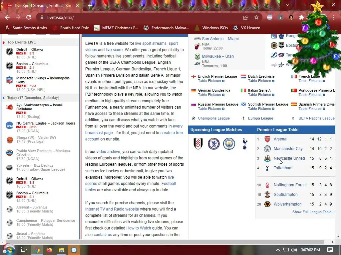
Task: Open the South Hard Pole bookmark
Action: click(71, 28)
